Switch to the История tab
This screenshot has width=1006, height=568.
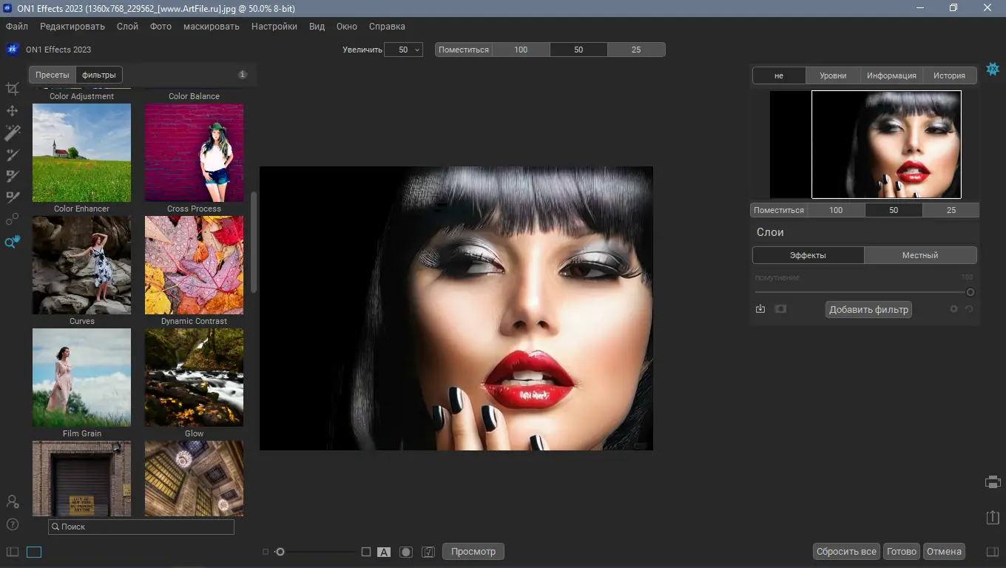949,75
